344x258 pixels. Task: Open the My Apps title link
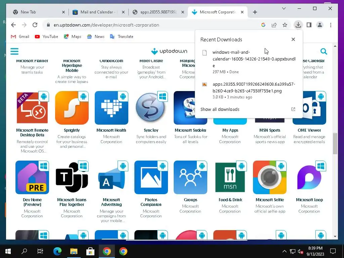tap(230, 130)
